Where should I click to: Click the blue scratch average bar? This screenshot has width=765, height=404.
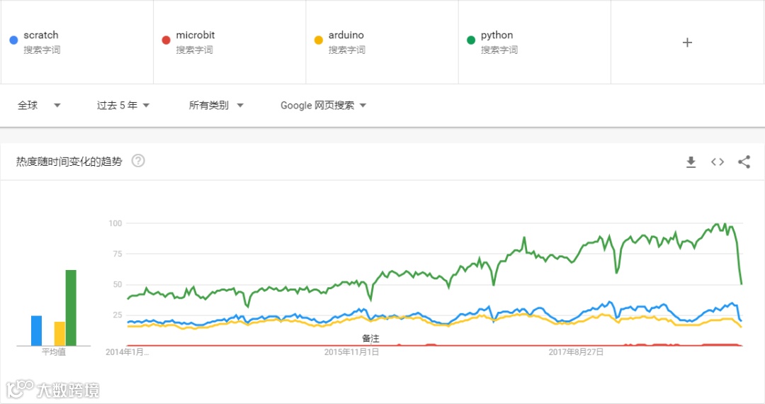(x=37, y=330)
